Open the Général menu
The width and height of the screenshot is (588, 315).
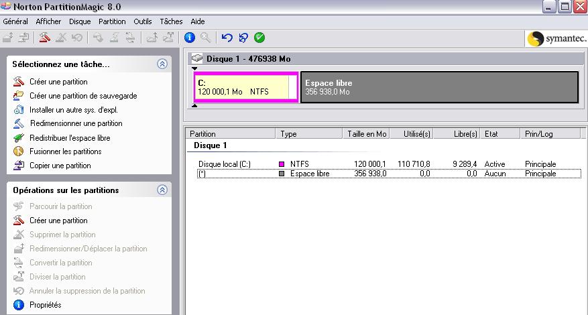click(x=15, y=21)
